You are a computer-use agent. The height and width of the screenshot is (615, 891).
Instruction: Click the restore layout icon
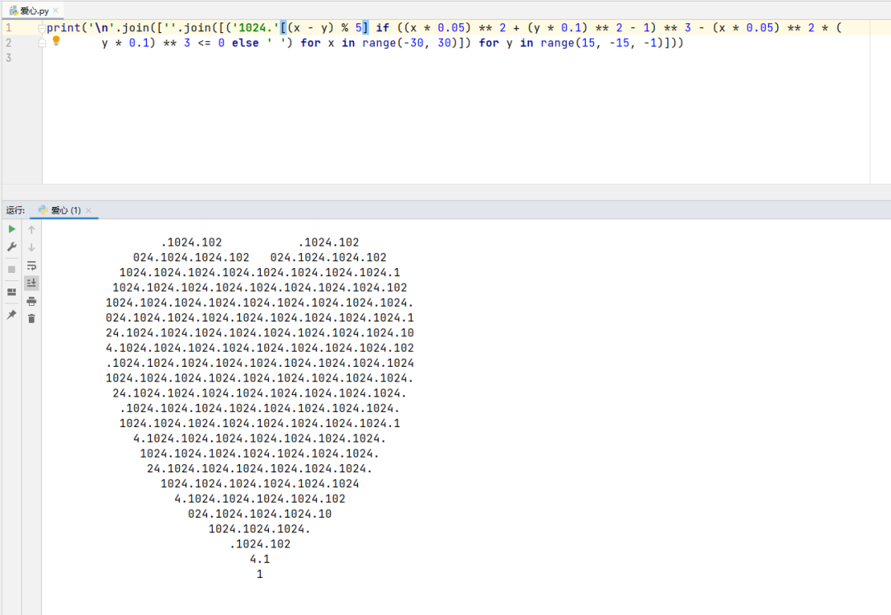click(12, 292)
